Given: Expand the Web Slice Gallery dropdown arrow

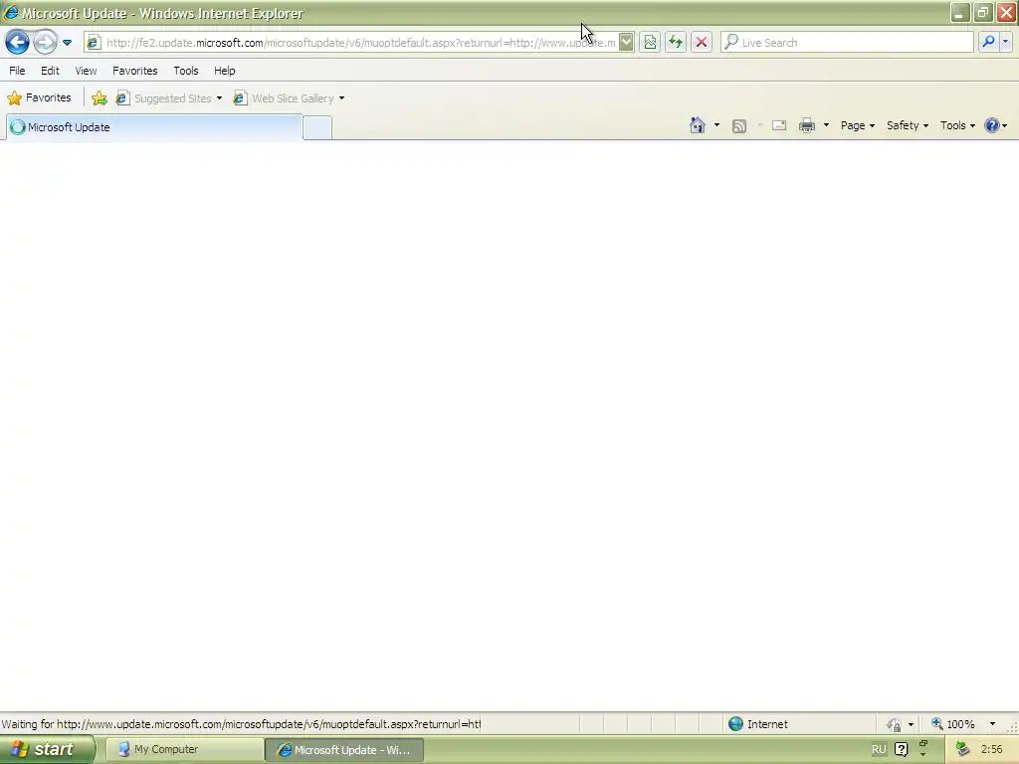Looking at the screenshot, I should click(x=342, y=98).
